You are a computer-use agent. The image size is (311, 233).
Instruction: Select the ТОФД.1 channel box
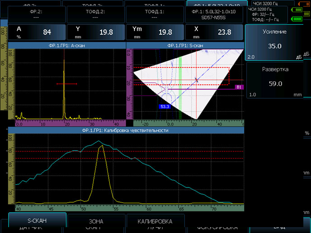point(155,14)
